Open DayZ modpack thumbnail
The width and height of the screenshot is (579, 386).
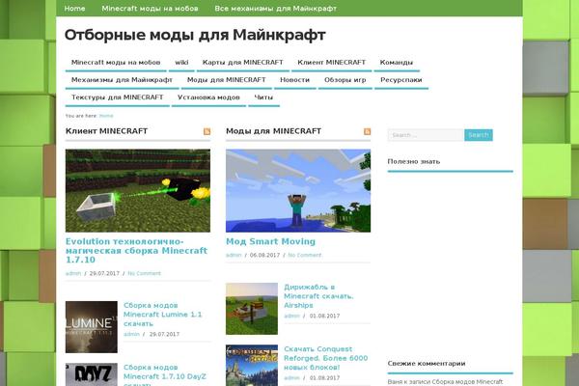coord(92,374)
